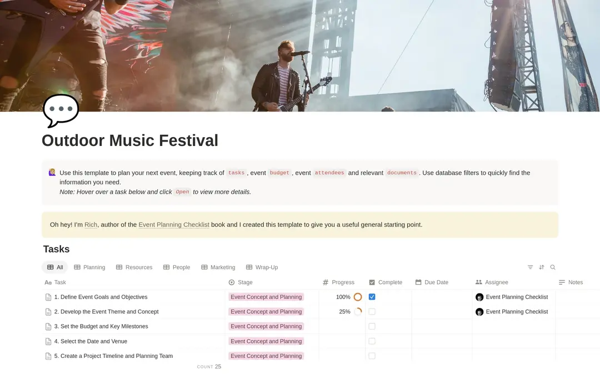The image size is (600, 374).
Task: Open the database filter icon
Action: pos(530,267)
